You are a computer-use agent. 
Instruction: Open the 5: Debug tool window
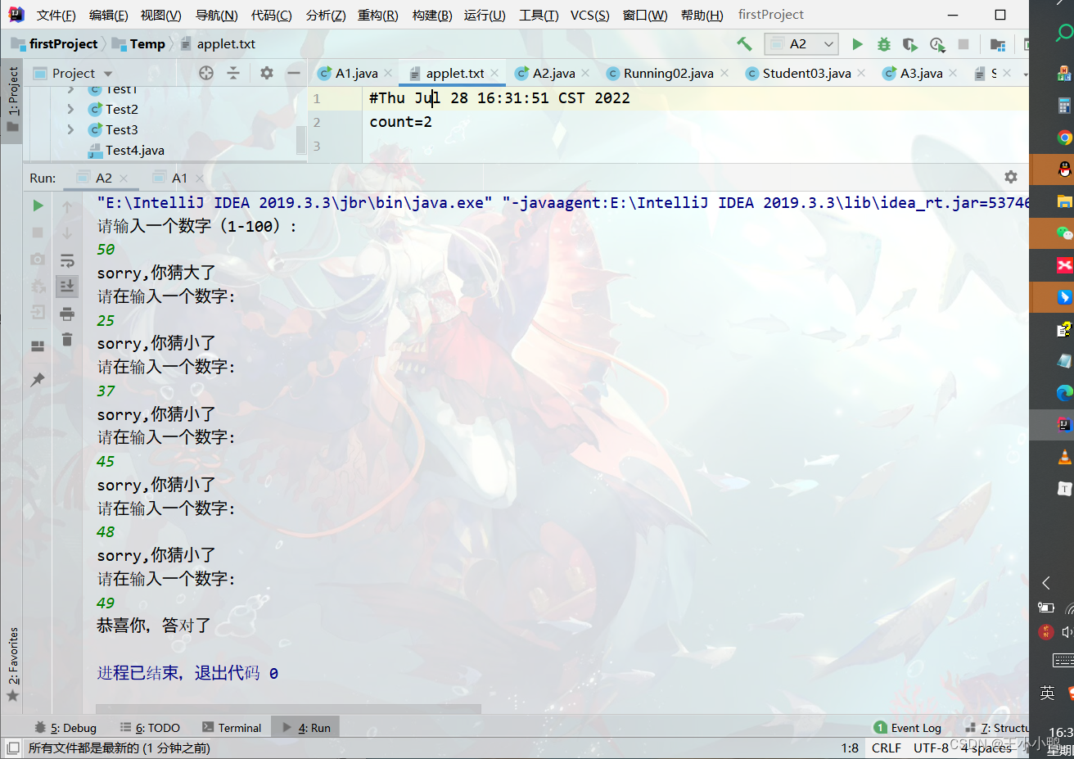pos(65,727)
